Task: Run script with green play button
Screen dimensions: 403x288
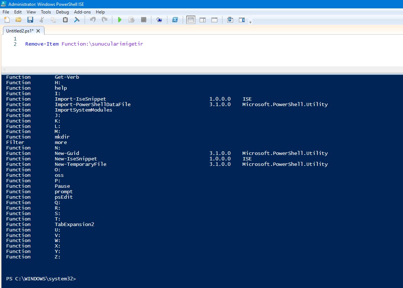Action: (x=120, y=20)
